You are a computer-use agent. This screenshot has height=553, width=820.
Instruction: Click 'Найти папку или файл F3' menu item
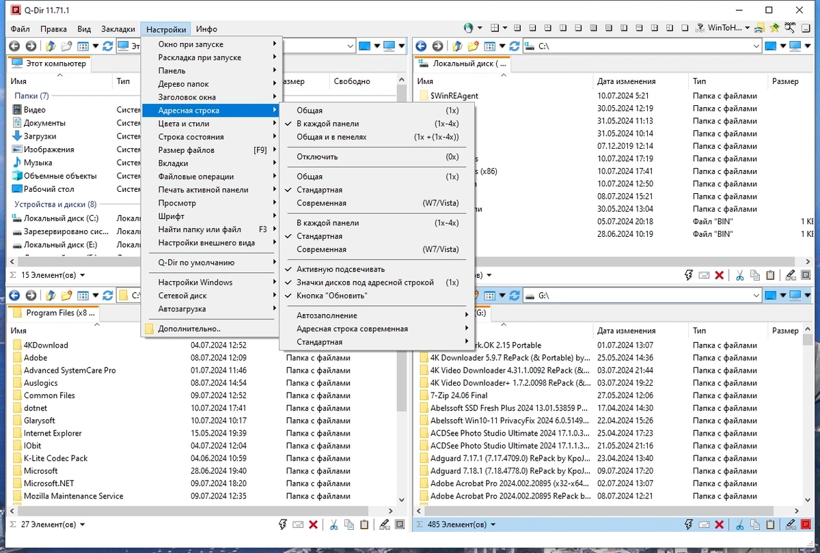pos(210,229)
